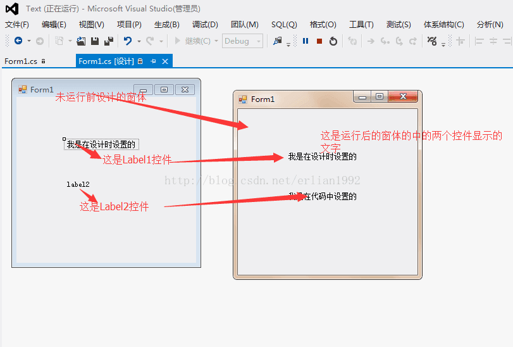Close the running Form1 window
Screen dimensions: 513x347
tap(403, 97)
